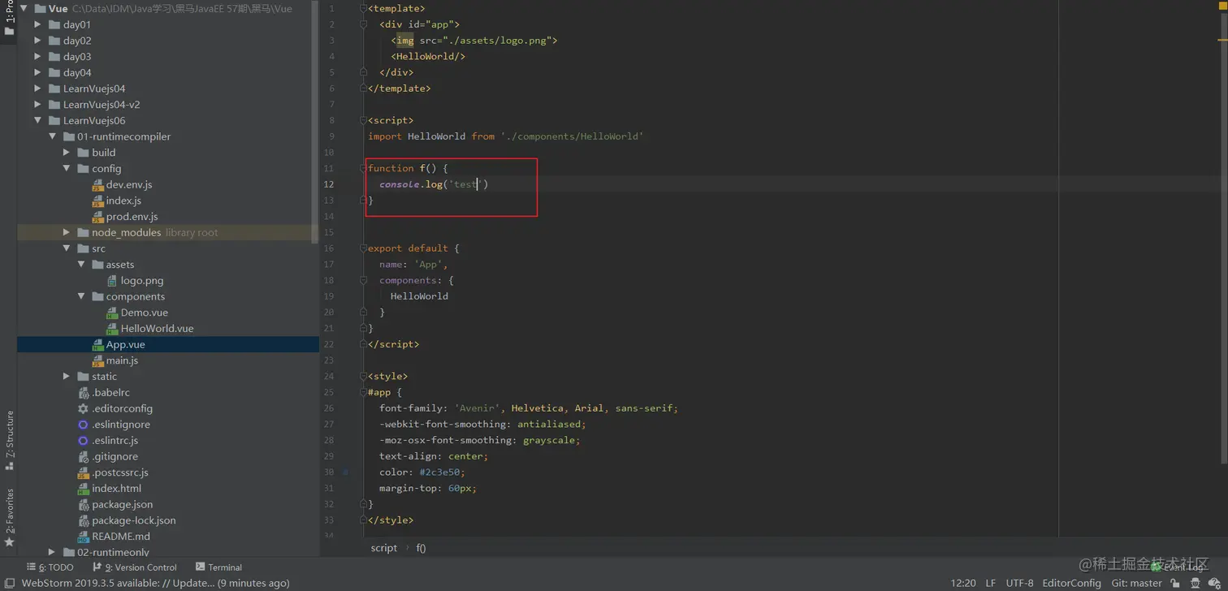
Task: Click the tool windows quick-access icon
Action: pyautogui.click(x=9, y=583)
